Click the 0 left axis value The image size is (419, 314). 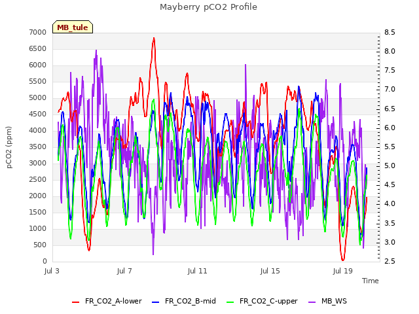pos(45,261)
